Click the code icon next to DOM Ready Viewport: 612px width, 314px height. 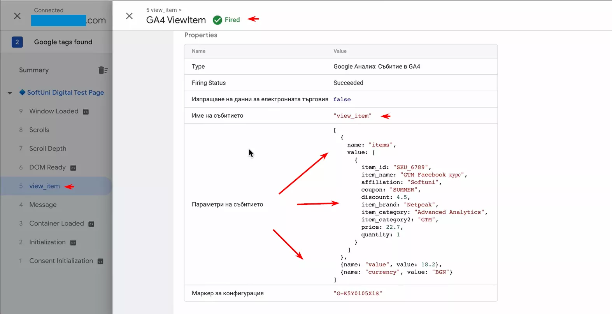pyautogui.click(x=73, y=168)
